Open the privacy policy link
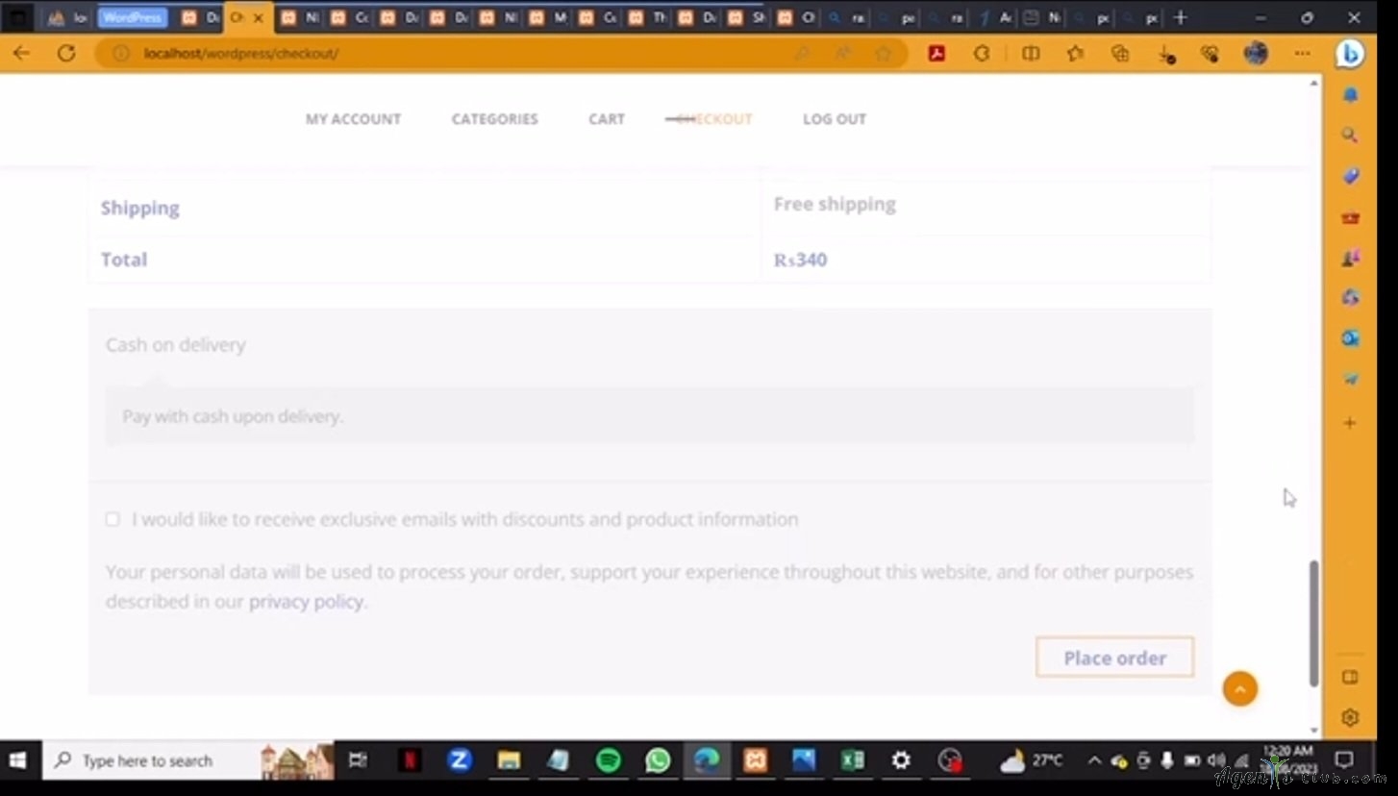The width and height of the screenshot is (1398, 796). pyautogui.click(x=306, y=602)
